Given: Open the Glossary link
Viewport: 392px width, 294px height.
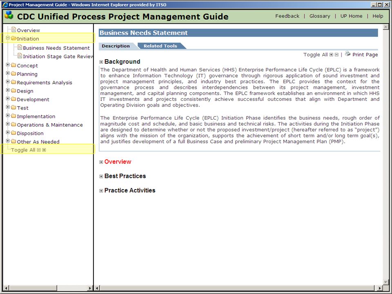Looking at the screenshot, I should [320, 16].
